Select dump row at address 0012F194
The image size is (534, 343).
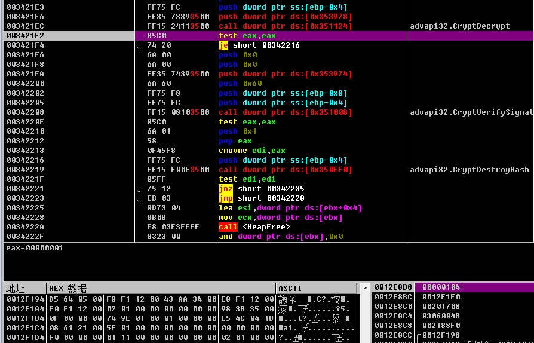pyautogui.click(x=24, y=298)
